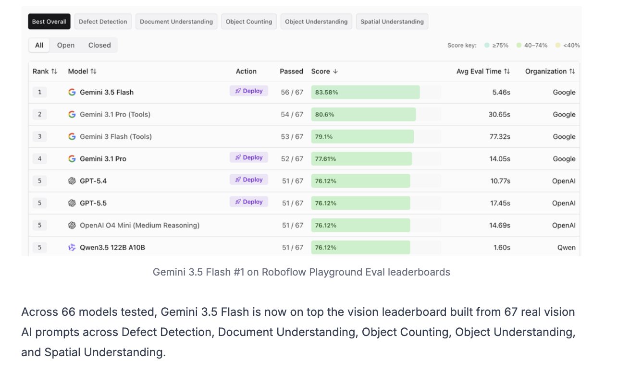630x373 pixels.
Task: Click the "5.46s" eval time
Action: point(501,92)
